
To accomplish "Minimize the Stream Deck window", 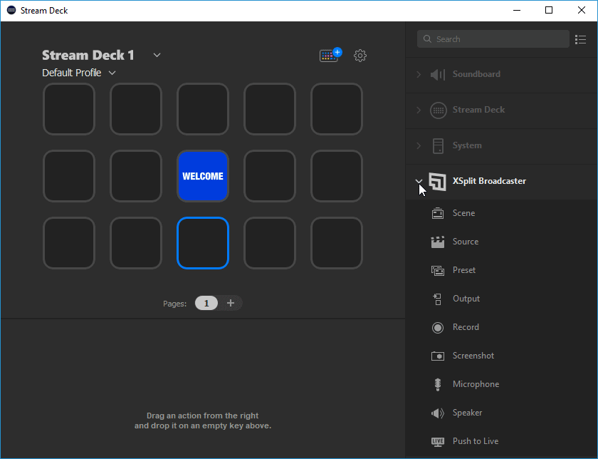I will tap(517, 10).
